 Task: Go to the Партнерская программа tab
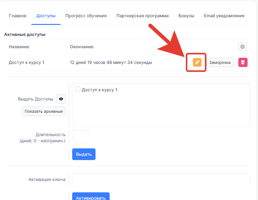(x=143, y=16)
